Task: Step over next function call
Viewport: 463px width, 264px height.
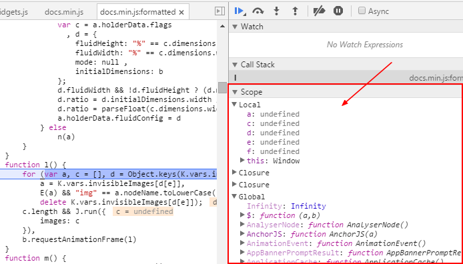Action: click(x=258, y=11)
